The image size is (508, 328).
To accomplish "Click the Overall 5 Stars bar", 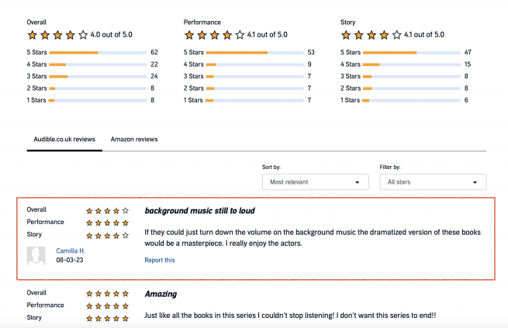I will point(98,53).
